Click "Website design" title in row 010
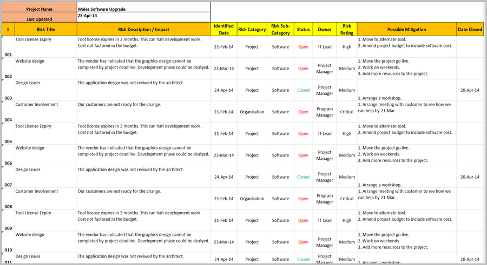The width and height of the screenshot is (487, 265). [30, 235]
